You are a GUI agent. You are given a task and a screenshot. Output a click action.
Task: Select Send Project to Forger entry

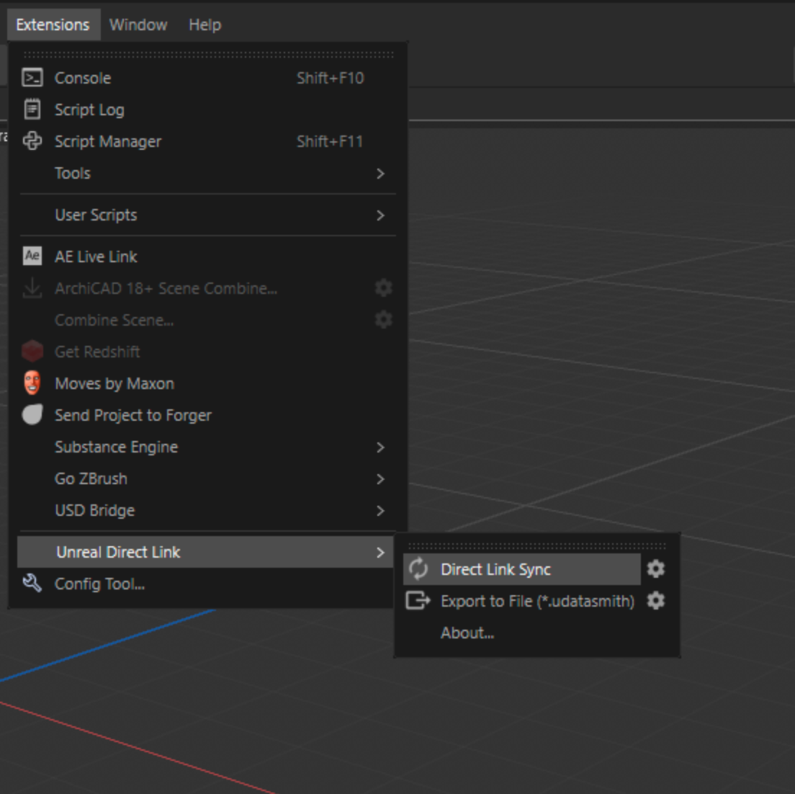tap(207, 415)
